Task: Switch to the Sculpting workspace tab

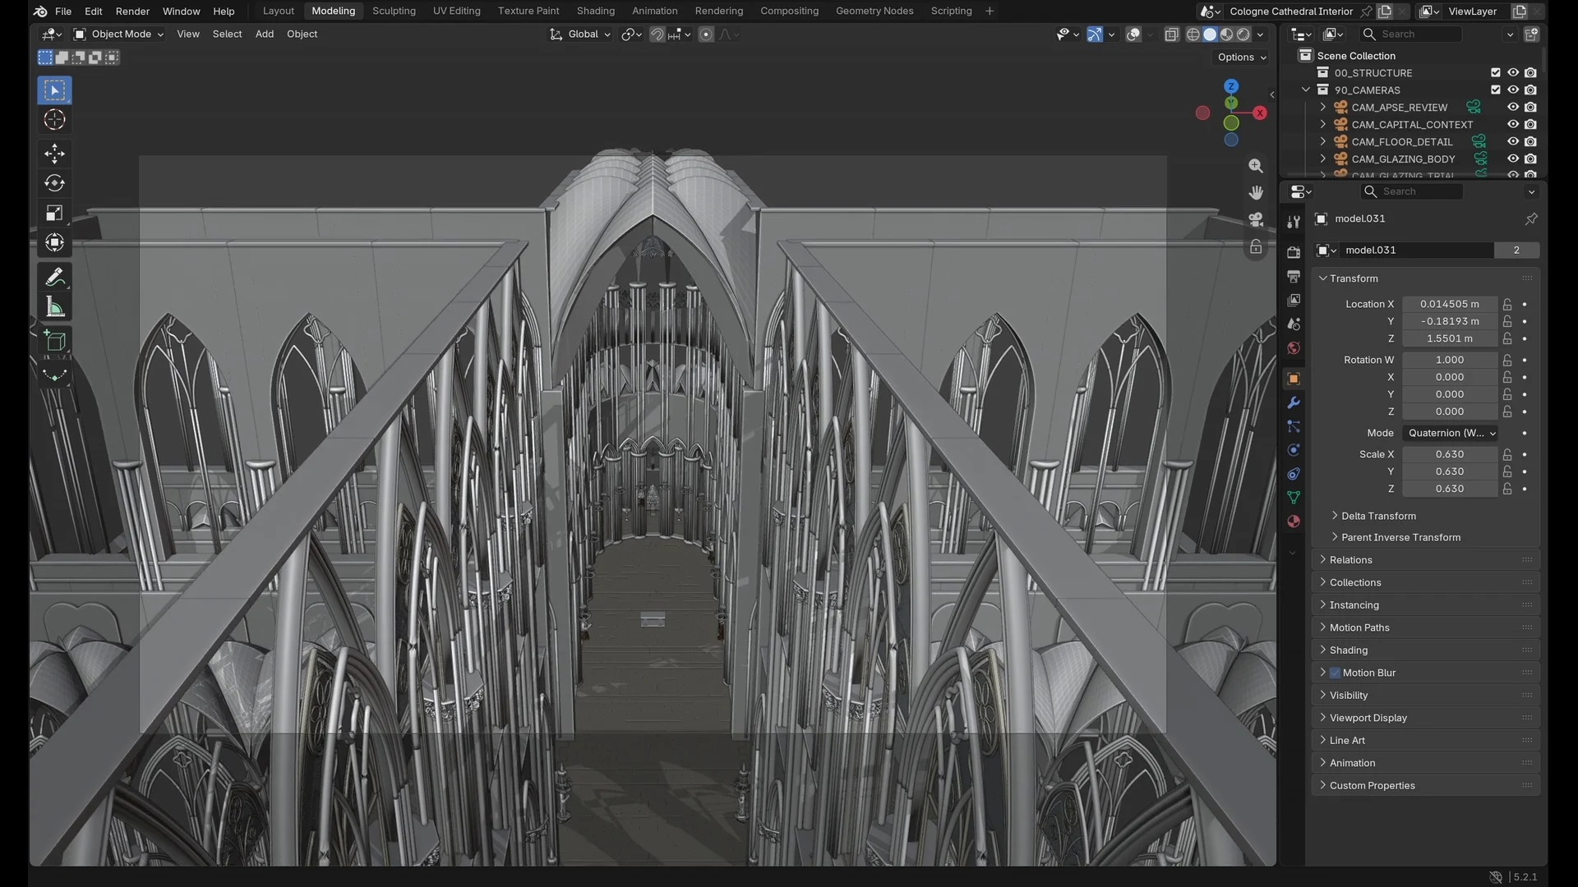Action: tap(394, 11)
